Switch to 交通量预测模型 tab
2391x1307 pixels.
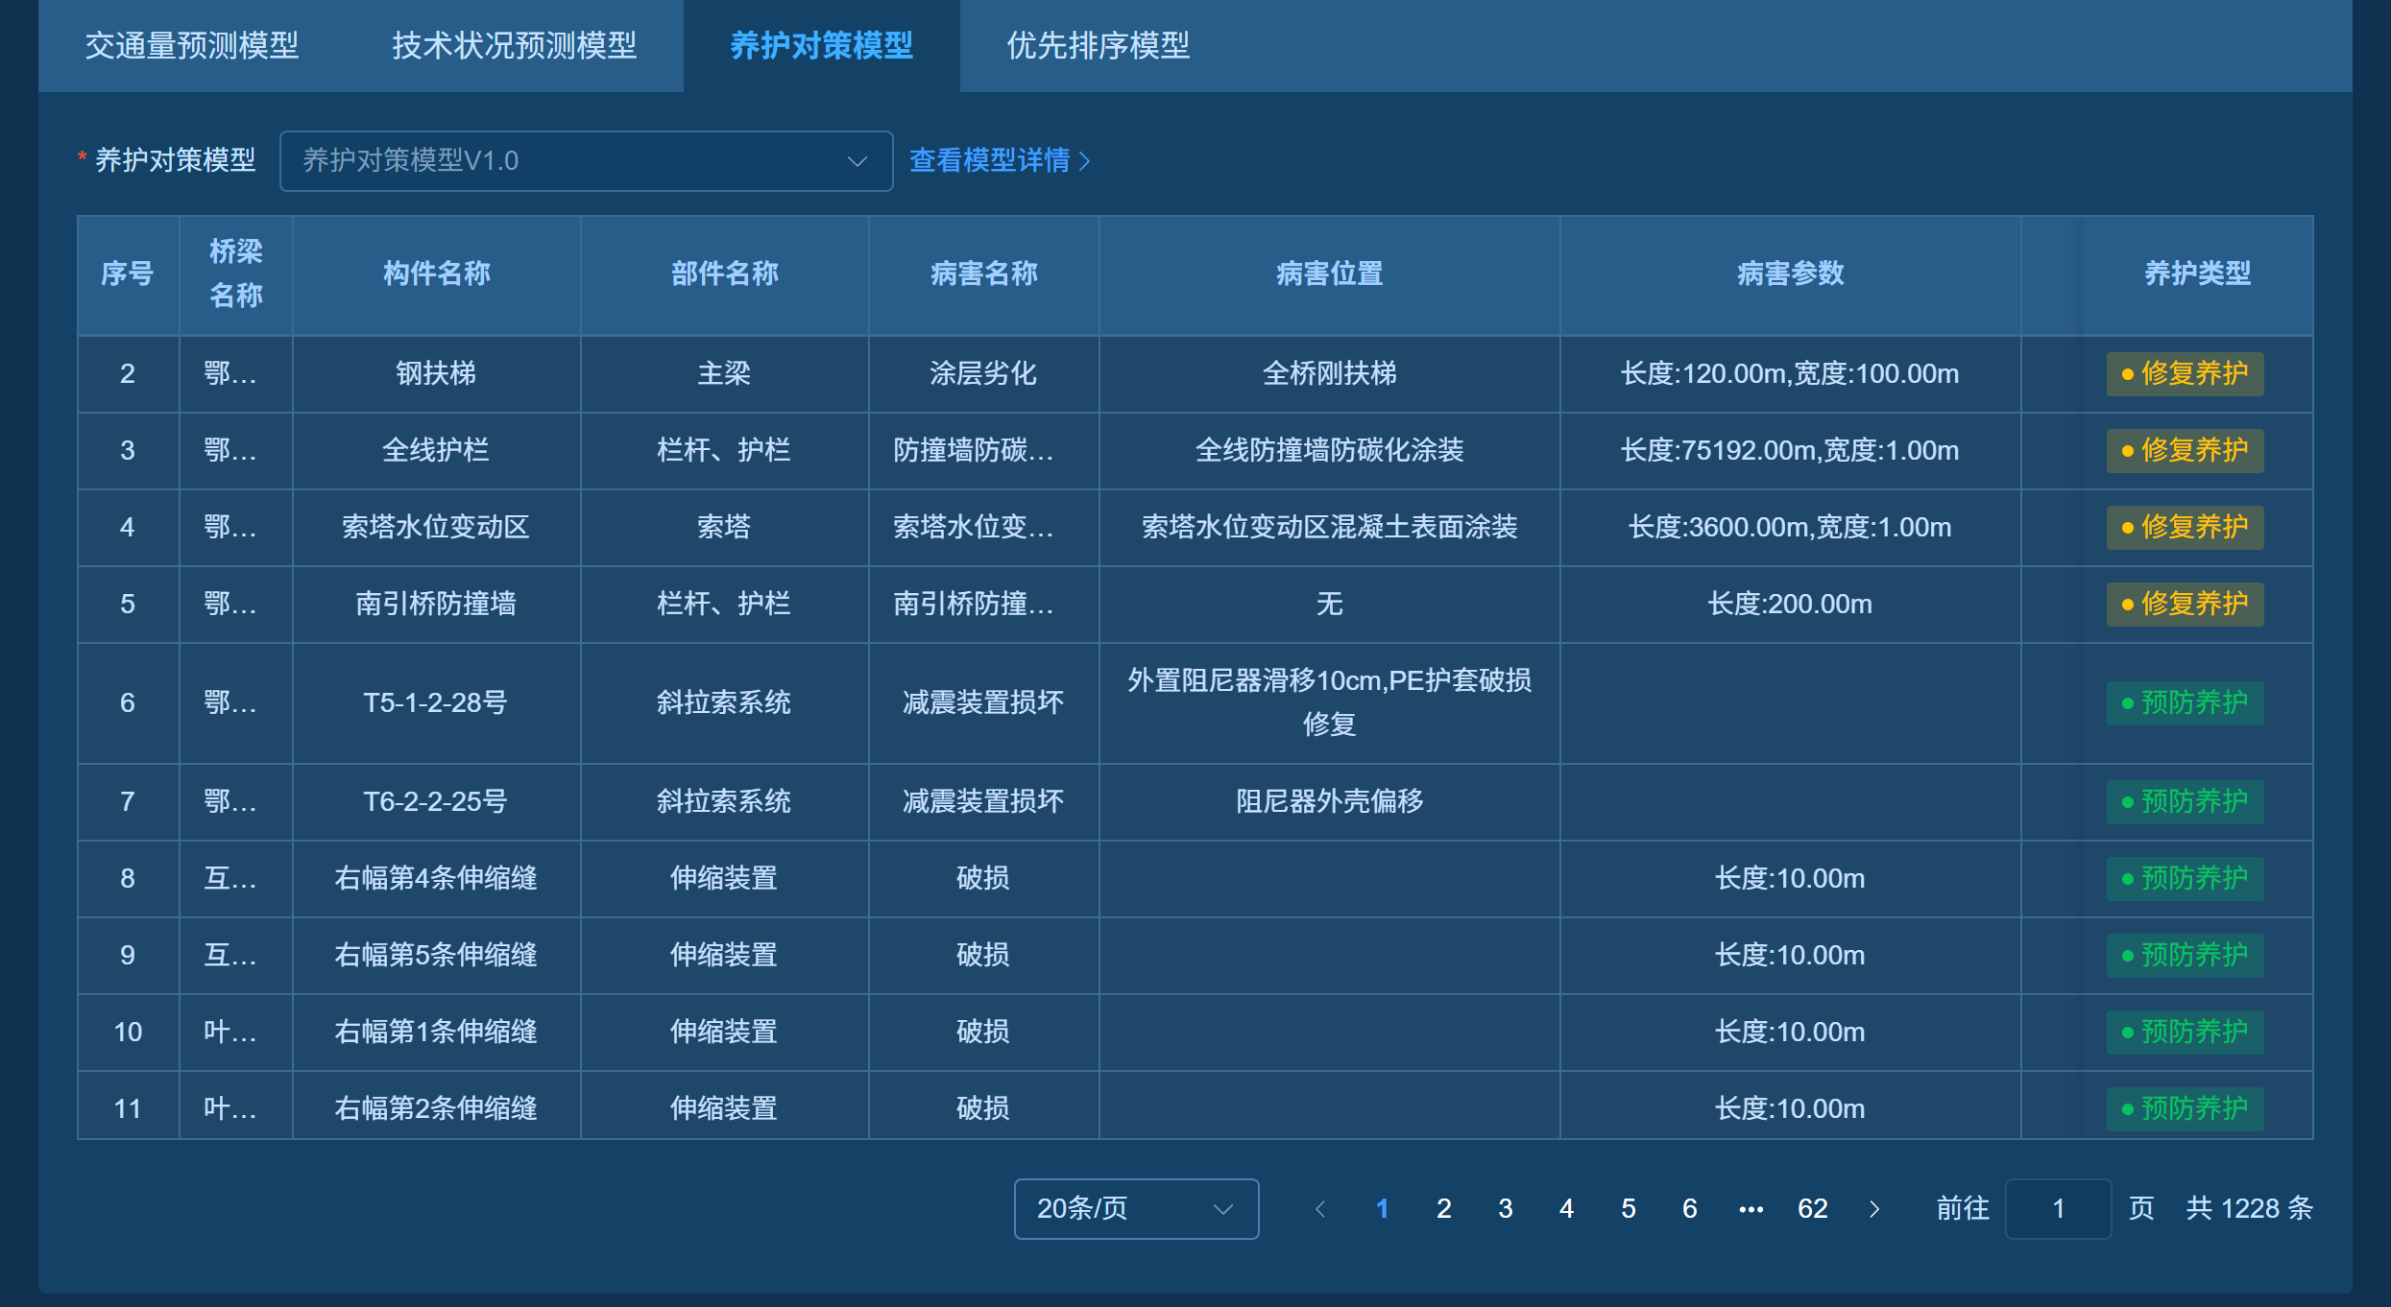tap(192, 45)
